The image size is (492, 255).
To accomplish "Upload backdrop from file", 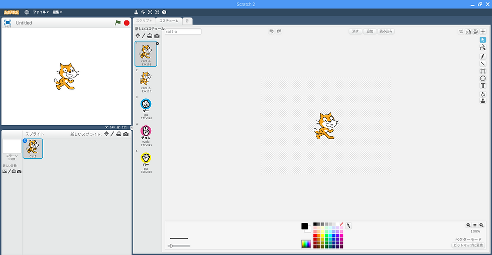I will pyautogui.click(x=14, y=171).
